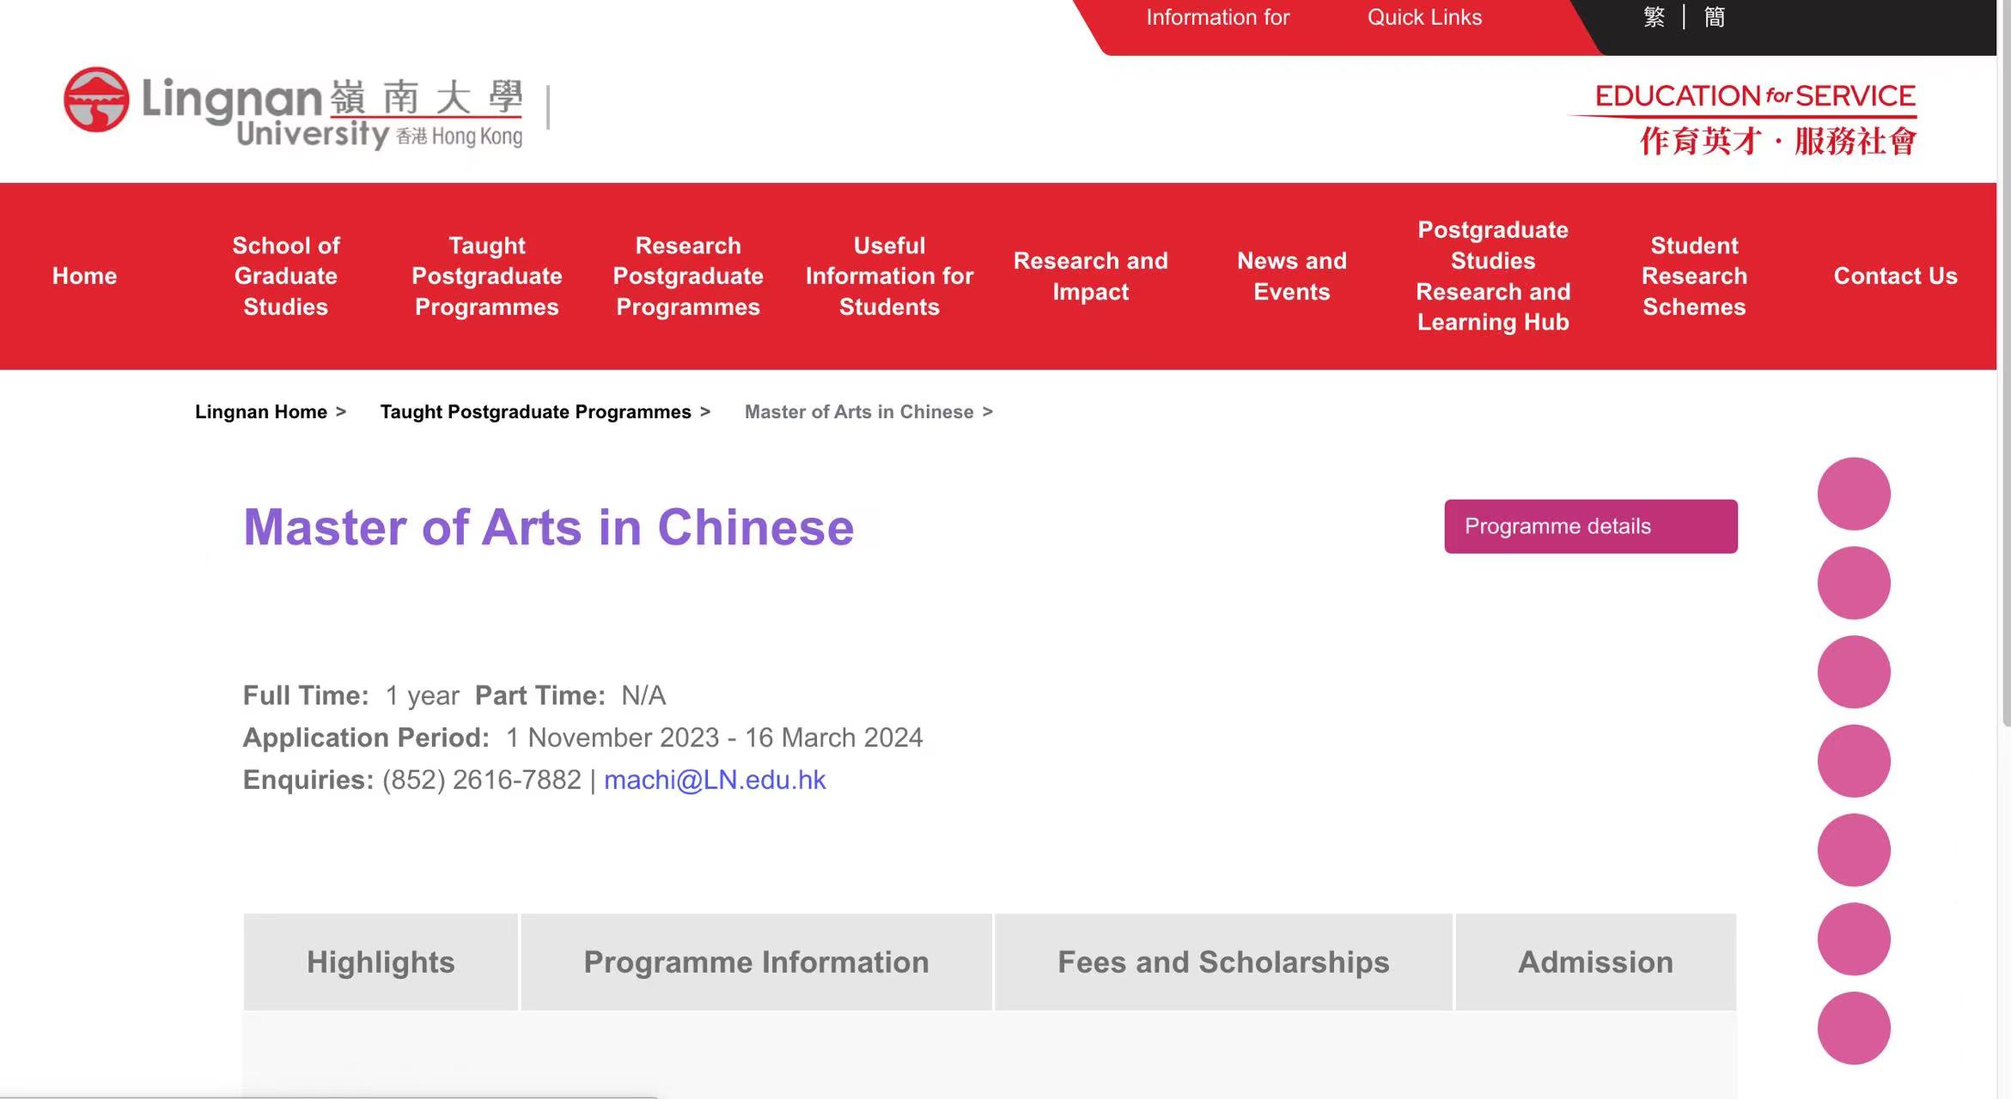Image resolution: width=2011 pixels, height=1099 pixels.
Task: Expand Useful Information for Students menu
Action: [x=889, y=276]
